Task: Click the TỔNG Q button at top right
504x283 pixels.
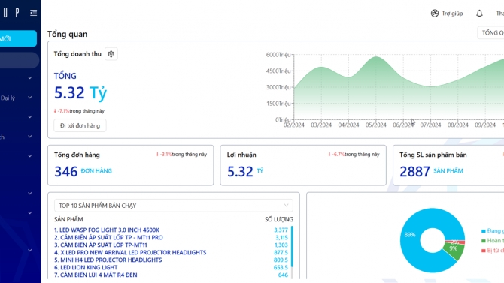Action: pos(490,33)
